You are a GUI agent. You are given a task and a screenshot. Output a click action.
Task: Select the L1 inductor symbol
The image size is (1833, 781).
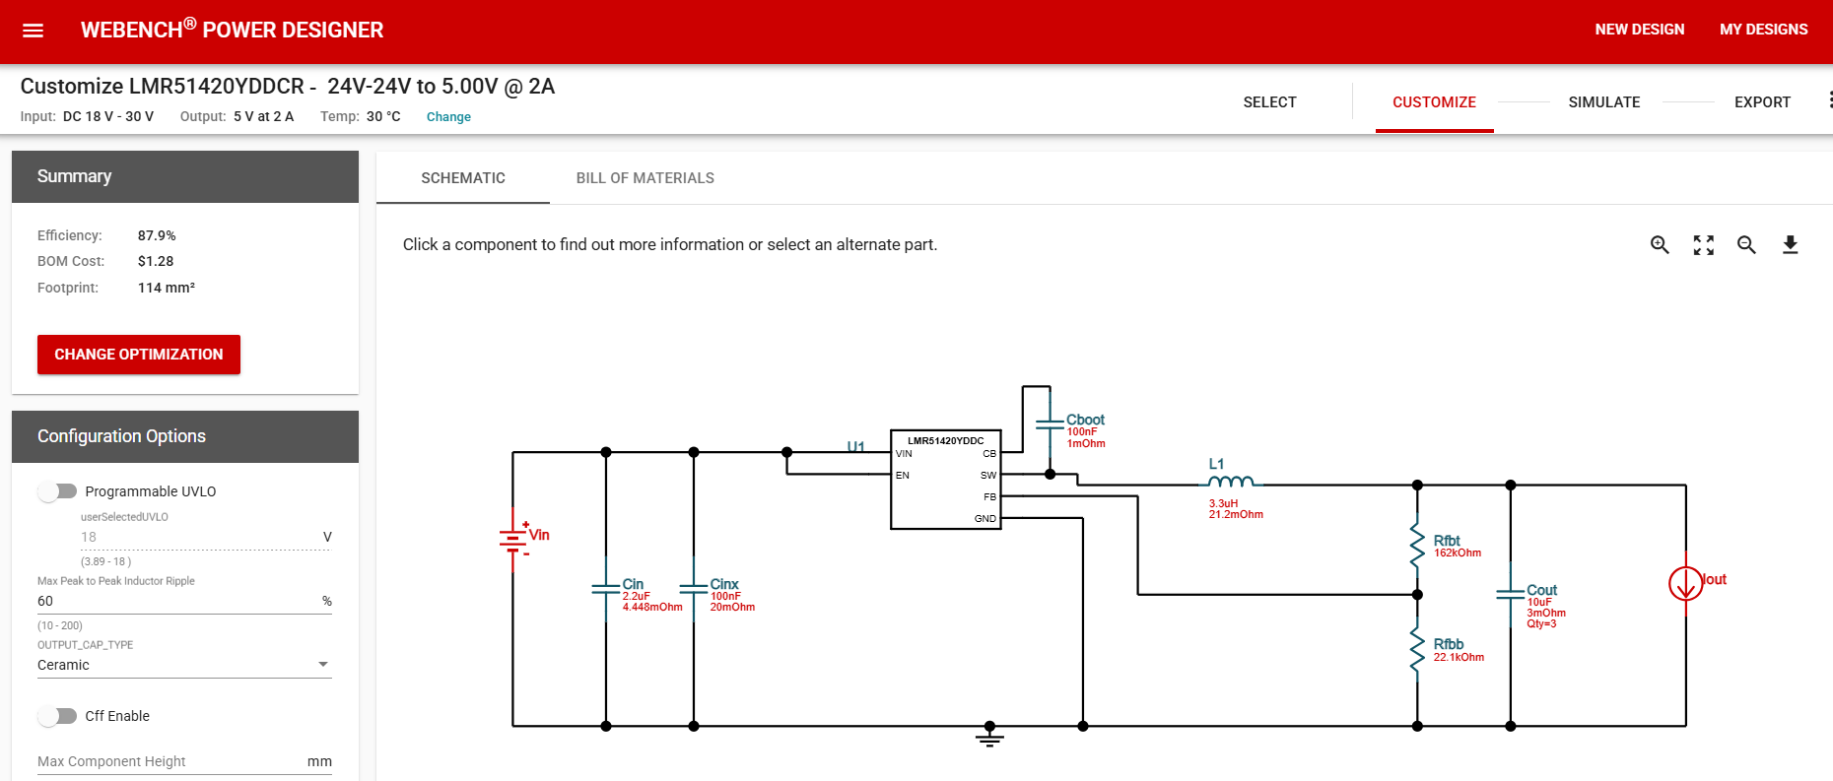point(1231,481)
